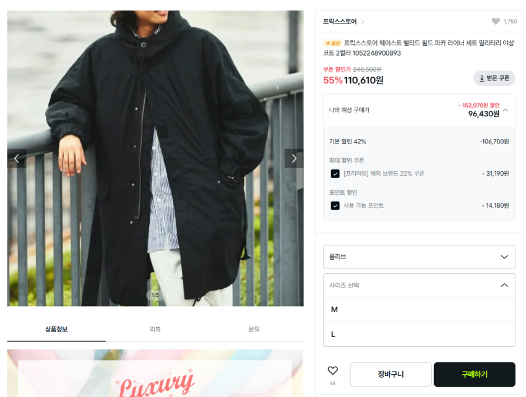Uncheck the 사용 가능 포인트 checkbox

[335, 205]
